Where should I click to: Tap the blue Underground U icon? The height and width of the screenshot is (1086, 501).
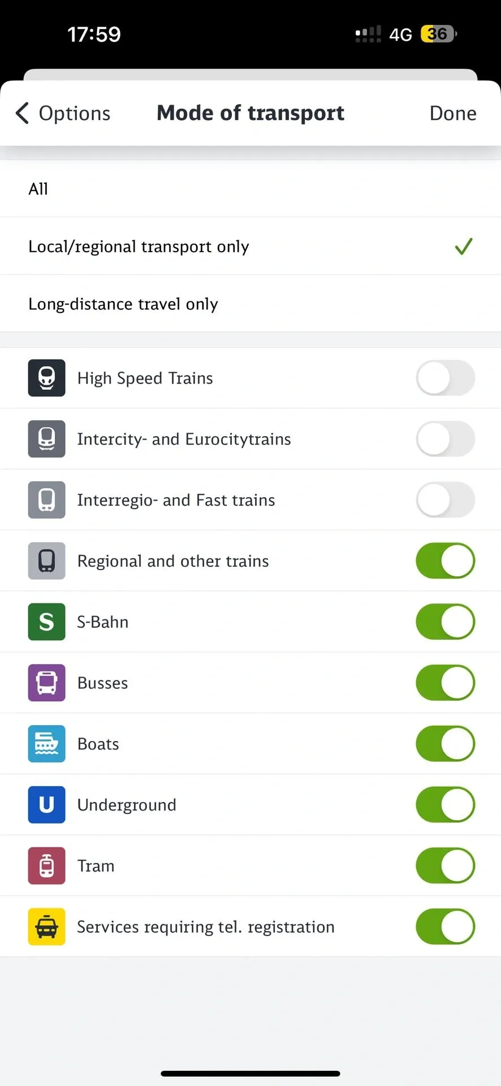tap(47, 804)
